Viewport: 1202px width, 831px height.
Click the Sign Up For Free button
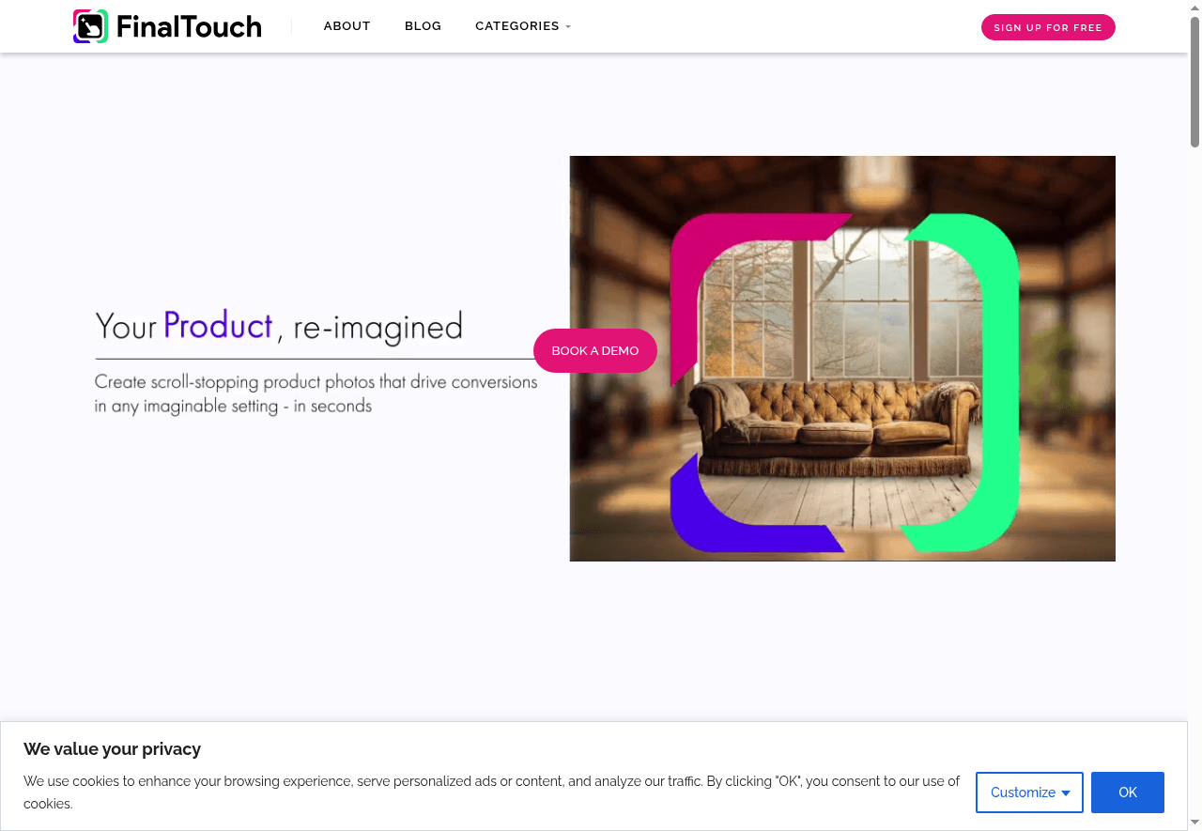point(1048,27)
